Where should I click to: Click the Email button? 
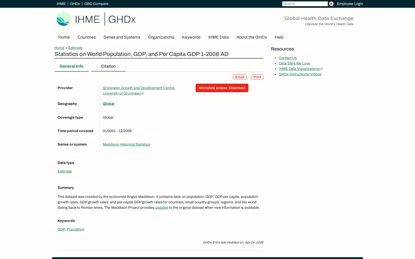click(240, 77)
